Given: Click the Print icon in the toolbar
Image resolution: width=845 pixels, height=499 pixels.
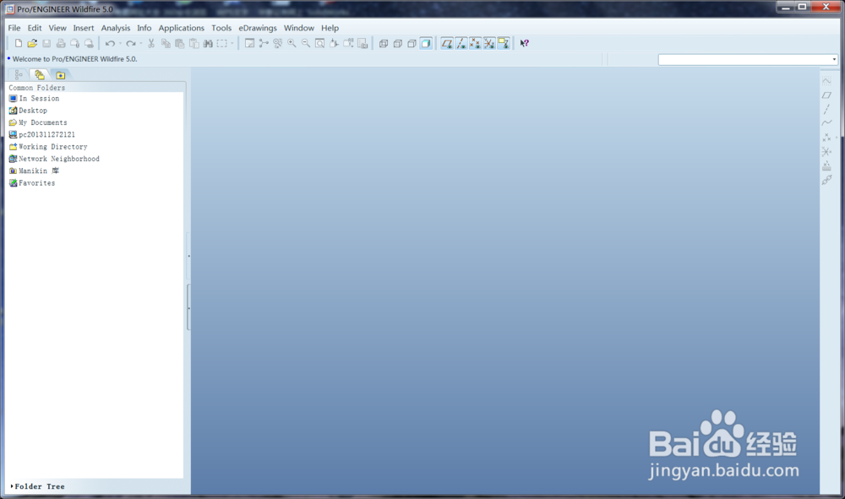Looking at the screenshot, I should click(60, 44).
